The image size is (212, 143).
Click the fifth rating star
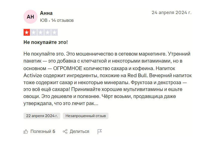tap(54, 32)
